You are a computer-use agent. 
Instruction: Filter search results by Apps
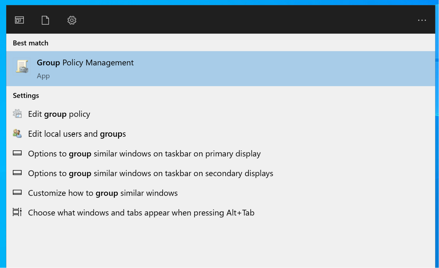click(19, 20)
